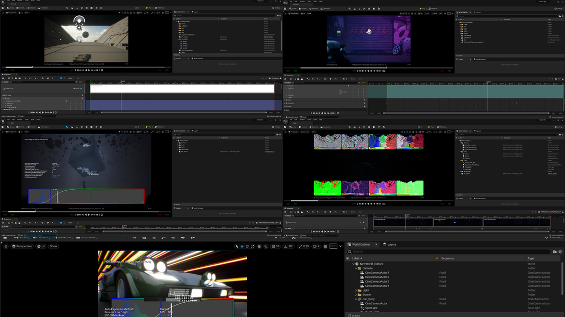Open camera speed 4 setting

316,246
